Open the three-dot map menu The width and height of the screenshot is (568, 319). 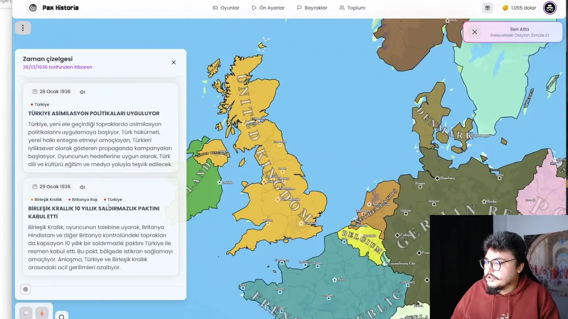pyautogui.click(x=23, y=28)
